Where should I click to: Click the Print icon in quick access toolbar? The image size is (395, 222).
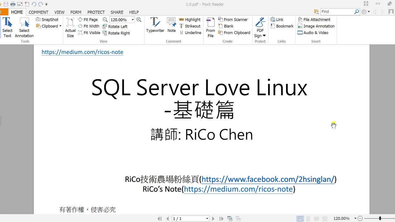tap(13, 4)
